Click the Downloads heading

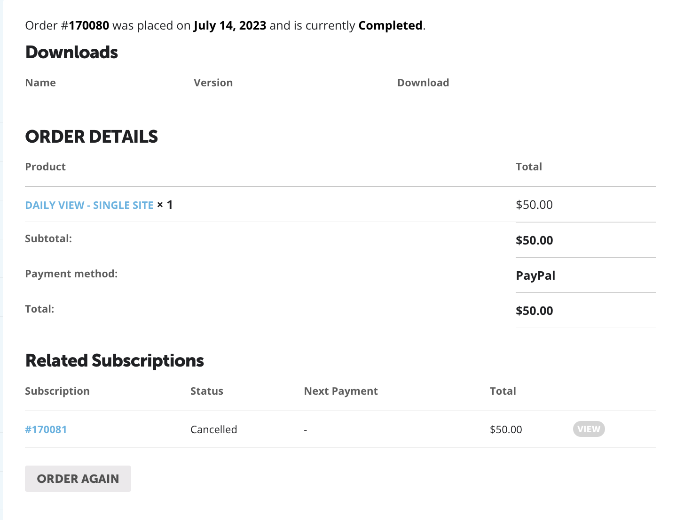point(71,52)
